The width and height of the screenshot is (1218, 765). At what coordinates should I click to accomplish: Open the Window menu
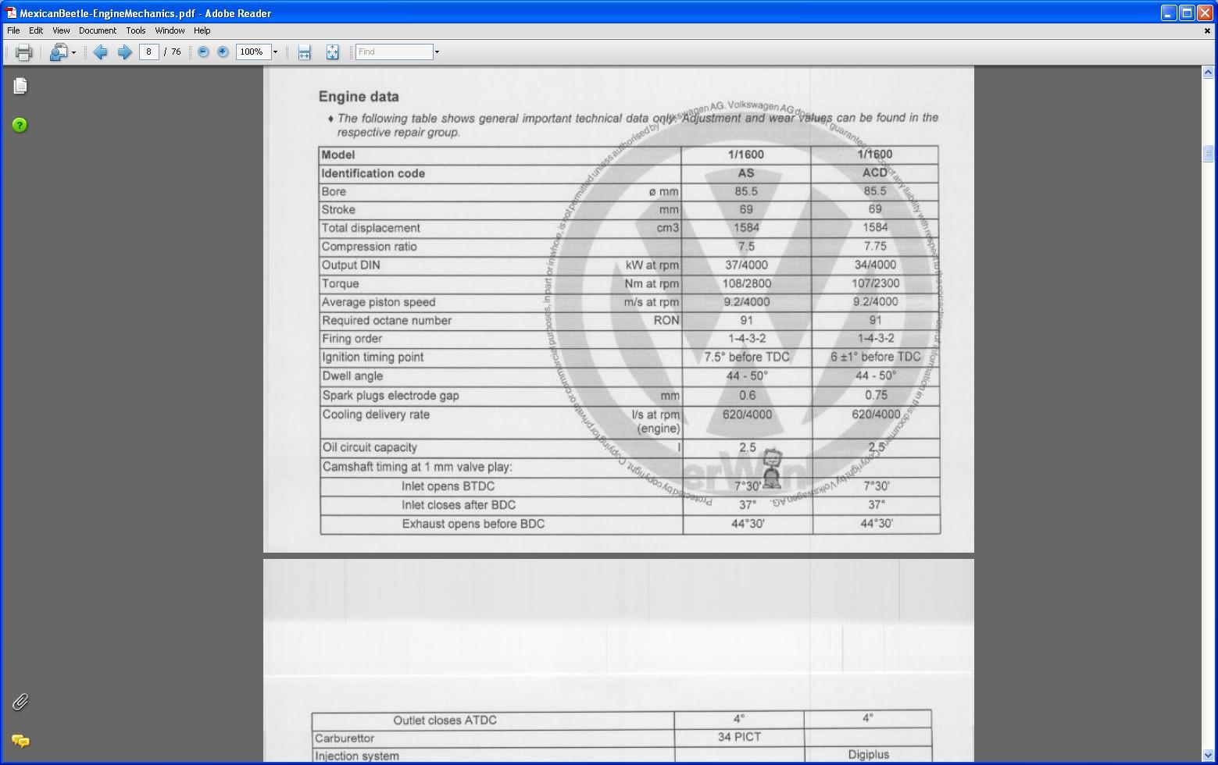point(170,30)
